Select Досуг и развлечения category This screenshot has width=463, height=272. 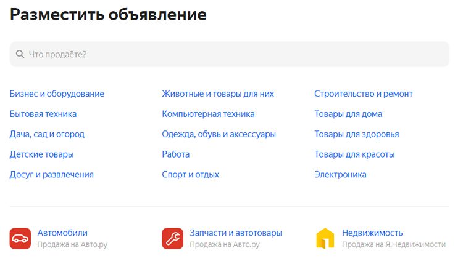(52, 175)
